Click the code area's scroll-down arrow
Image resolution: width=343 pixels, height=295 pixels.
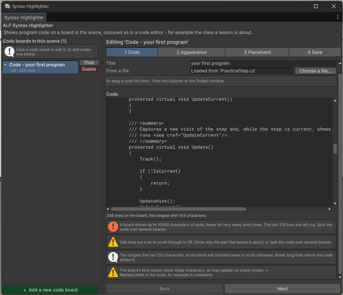(335, 203)
